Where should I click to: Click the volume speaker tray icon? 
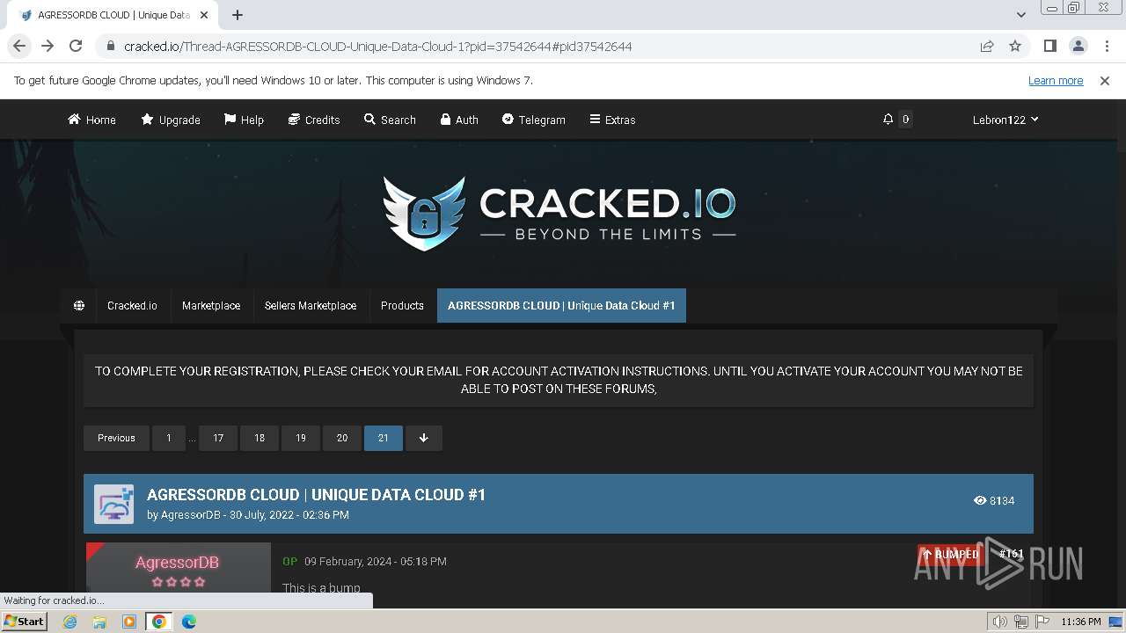pyautogui.click(x=999, y=622)
